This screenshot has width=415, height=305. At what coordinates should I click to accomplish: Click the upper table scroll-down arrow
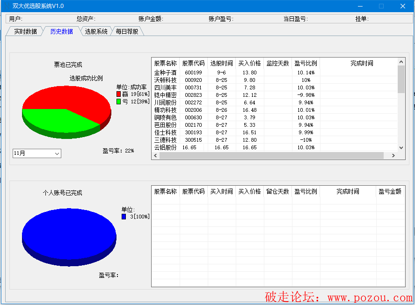point(401,148)
